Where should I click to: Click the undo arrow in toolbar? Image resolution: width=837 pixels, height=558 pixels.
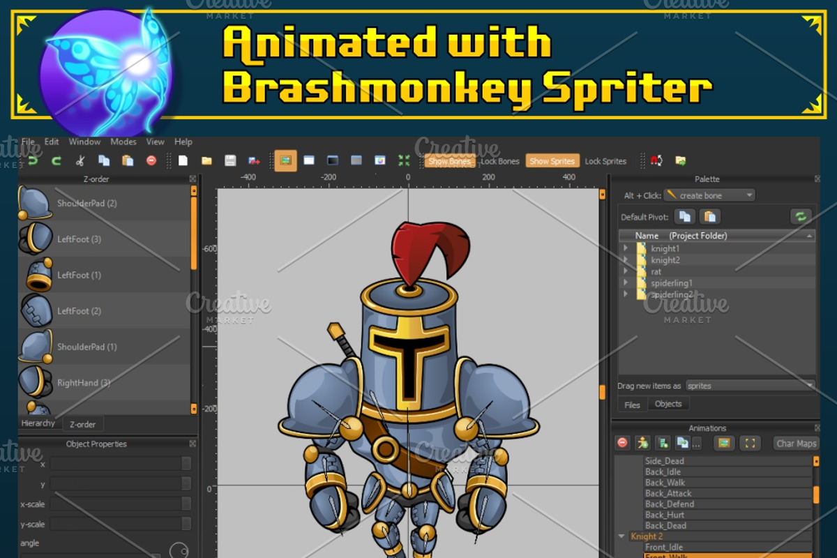pyautogui.click(x=32, y=161)
